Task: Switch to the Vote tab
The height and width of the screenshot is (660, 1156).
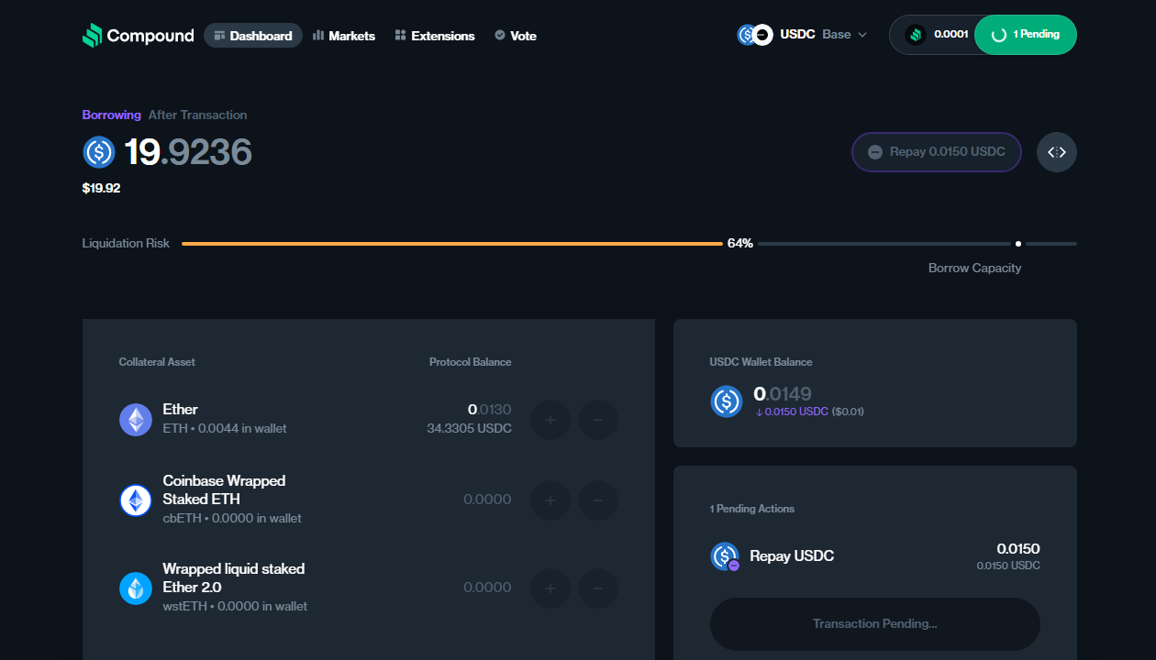Action: (x=515, y=36)
